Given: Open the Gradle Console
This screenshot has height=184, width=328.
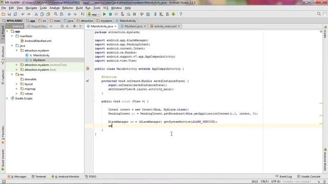Looking at the screenshot, I should pos(309,176).
